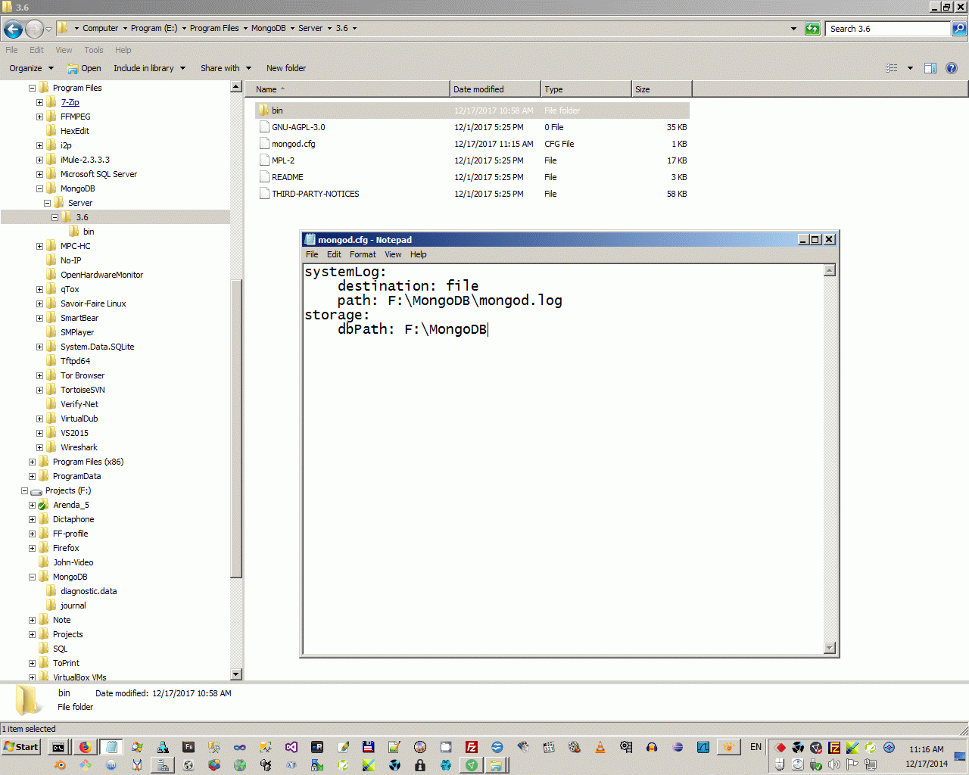Select the README file
Image resolution: width=969 pixels, height=775 pixels.
287,177
